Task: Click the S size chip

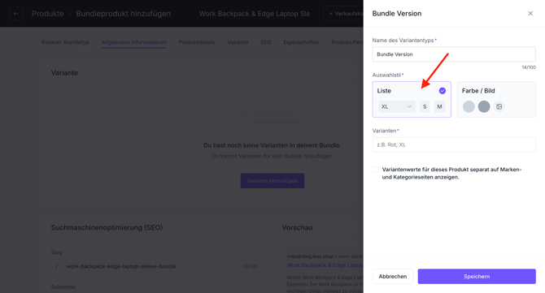Action: point(425,107)
